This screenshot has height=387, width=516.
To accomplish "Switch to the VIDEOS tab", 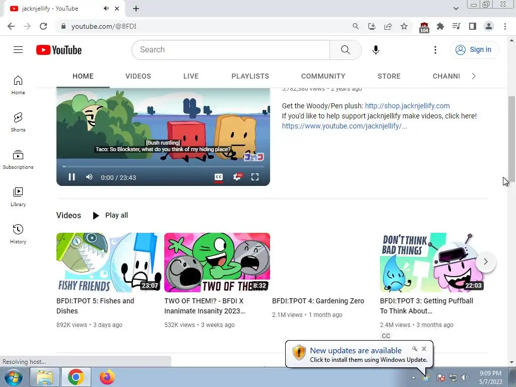I will tap(138, 77).
